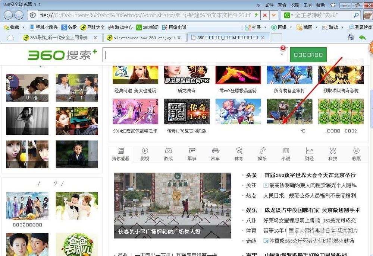
Task: Click the 360搜索 logo
Action: click(x=62, y=55)
